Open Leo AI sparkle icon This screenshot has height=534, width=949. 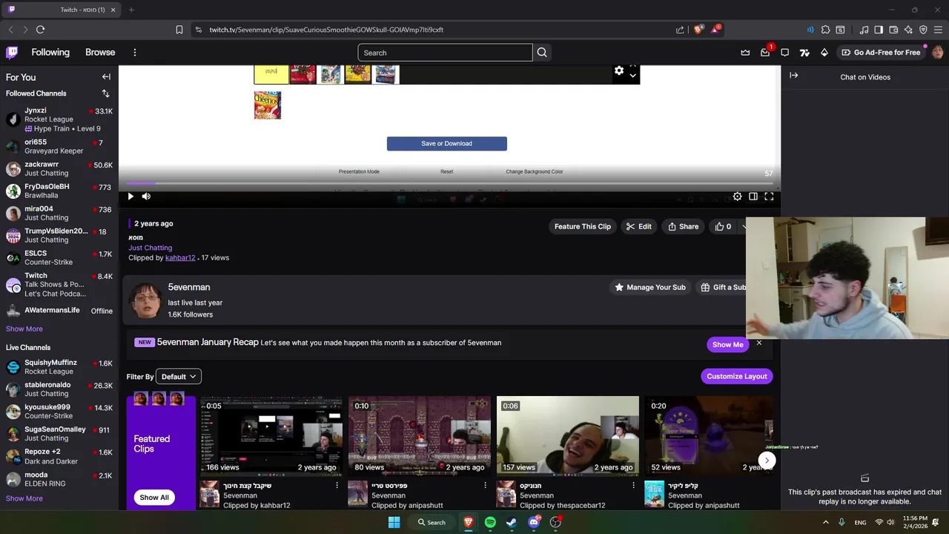908,30
